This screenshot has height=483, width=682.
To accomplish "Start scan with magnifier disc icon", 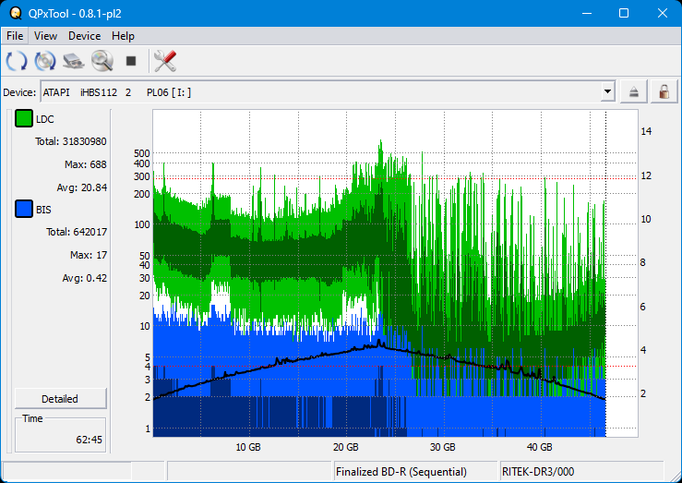I will click(102, 62).
